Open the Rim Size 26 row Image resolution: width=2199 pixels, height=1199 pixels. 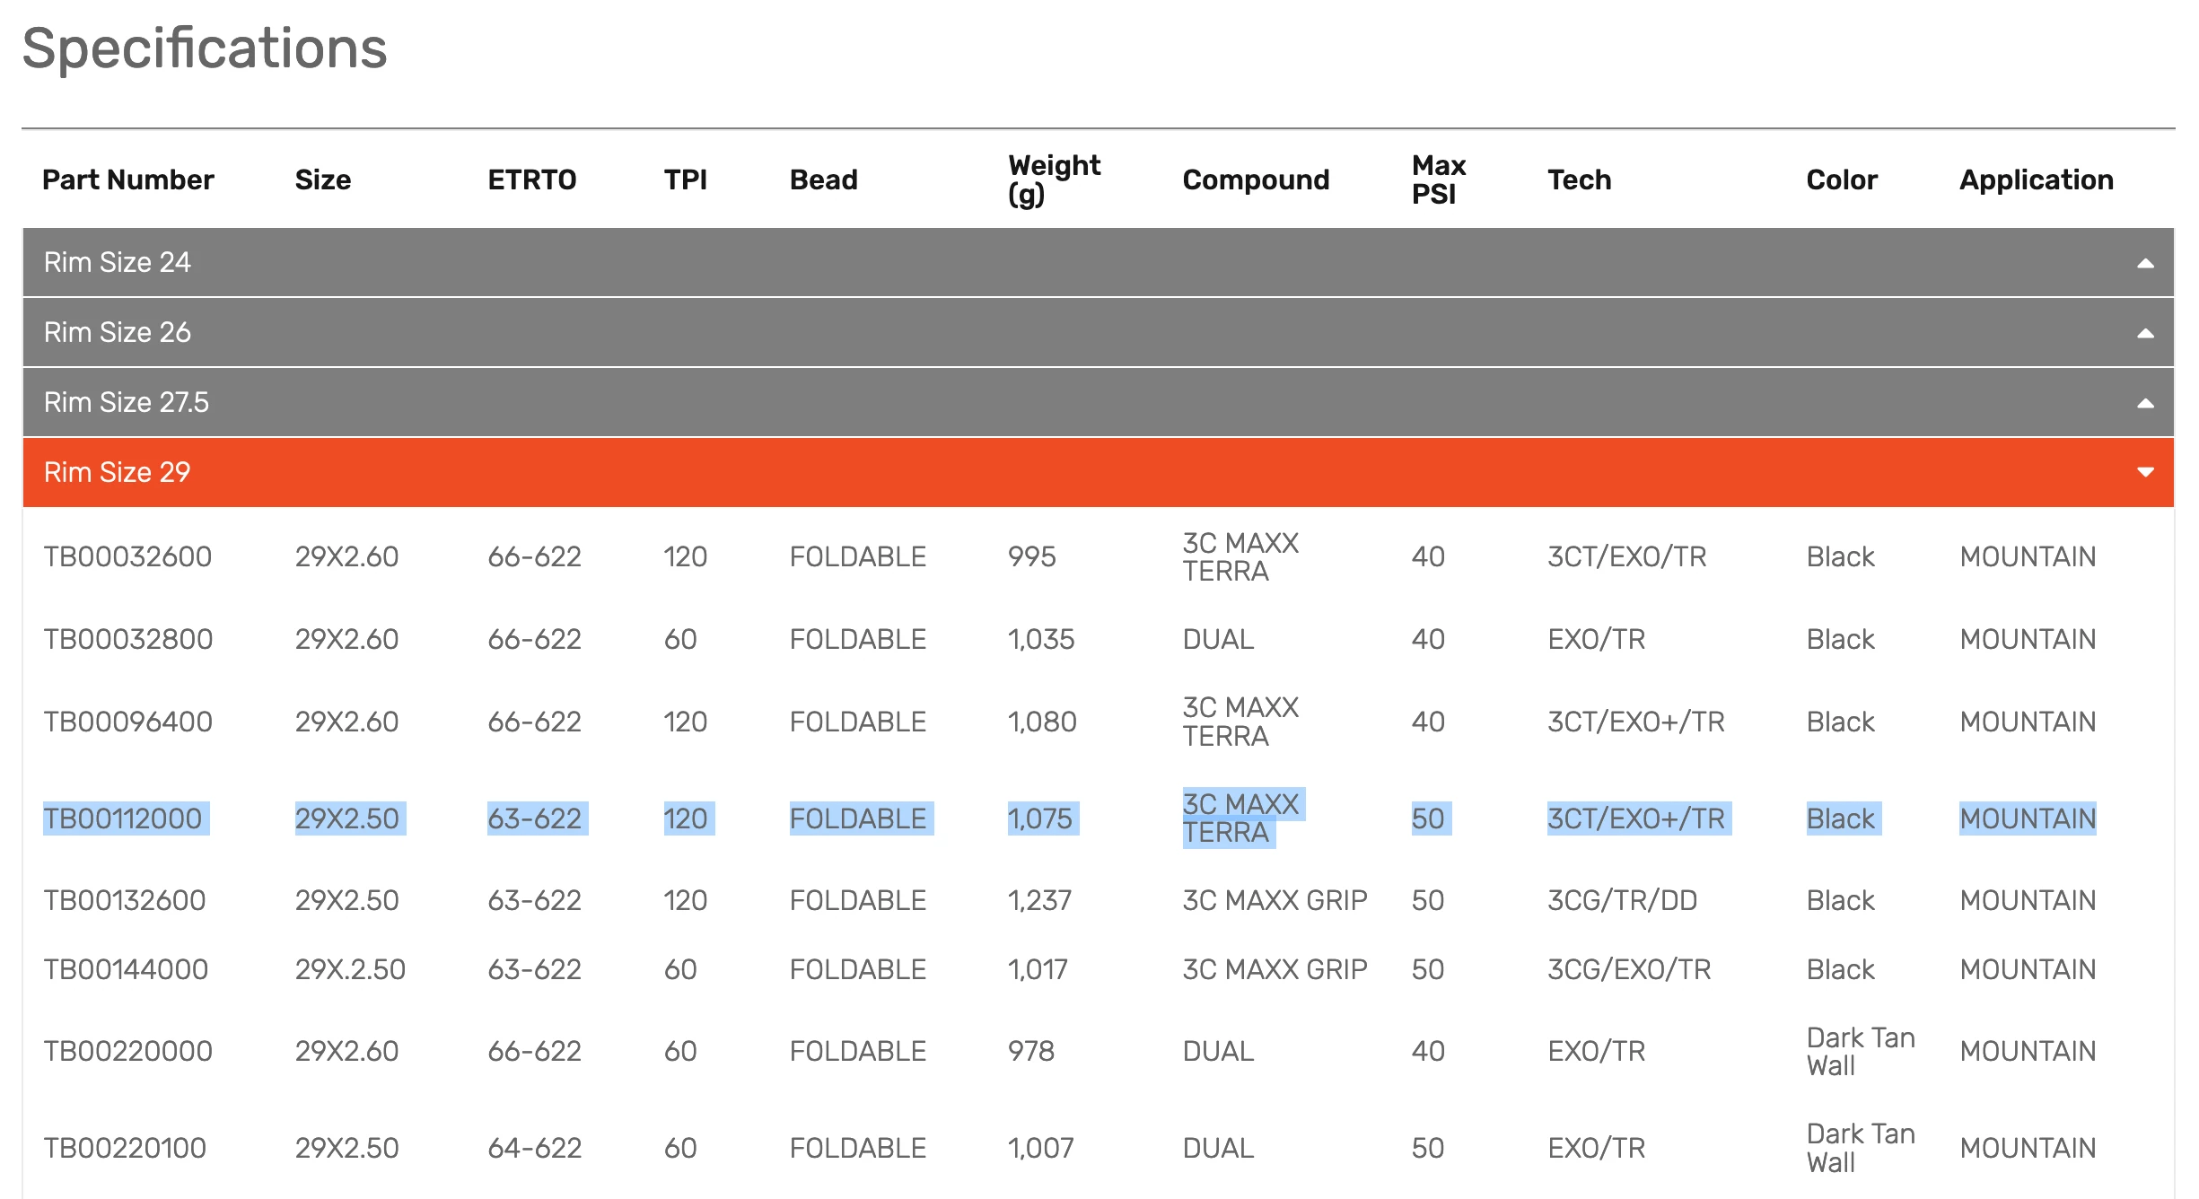(118, 332)
